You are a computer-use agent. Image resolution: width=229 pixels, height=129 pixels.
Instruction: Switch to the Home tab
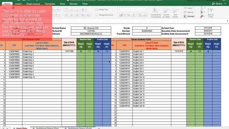point(7,4)
